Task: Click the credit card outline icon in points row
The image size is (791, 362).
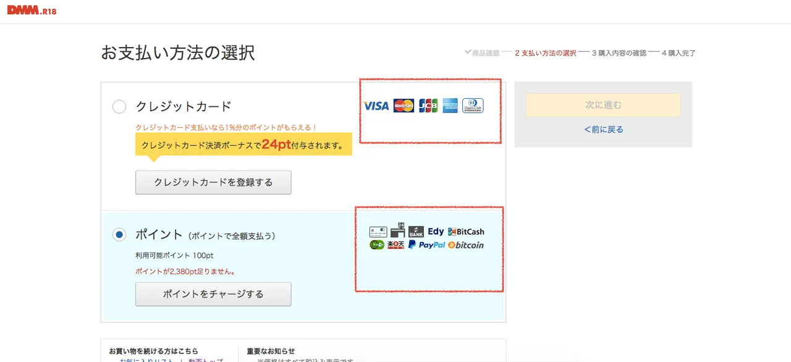Action: (378, 232)
